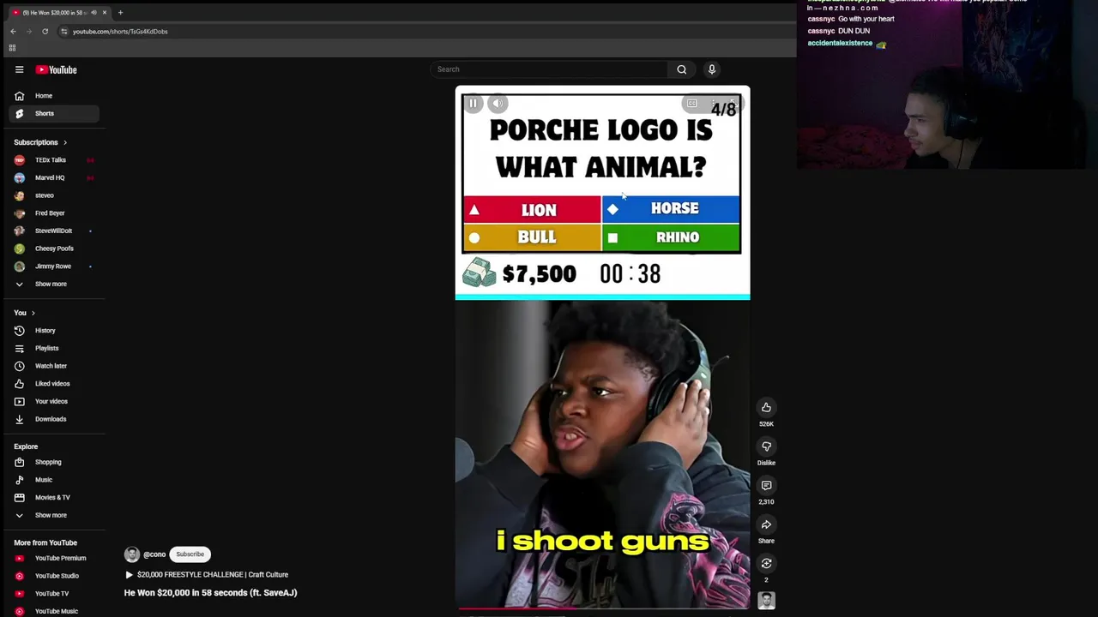Open Jimmy Rowe subscription
Image resolution: width=1098 pixels, height=617 pixels.
[53, 267]
